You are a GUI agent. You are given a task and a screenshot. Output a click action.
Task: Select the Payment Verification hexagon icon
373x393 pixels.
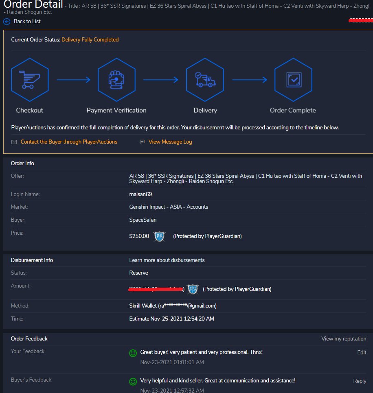116,80
